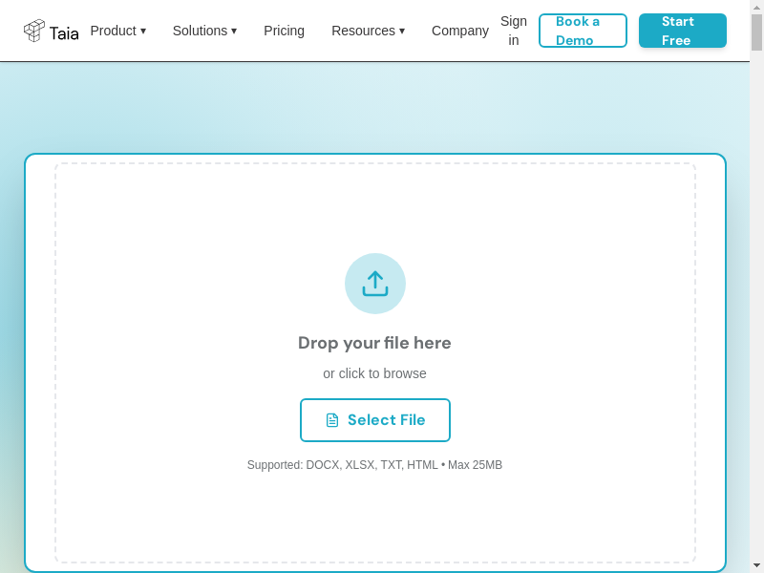Click the Sign in link

[513, 31]
